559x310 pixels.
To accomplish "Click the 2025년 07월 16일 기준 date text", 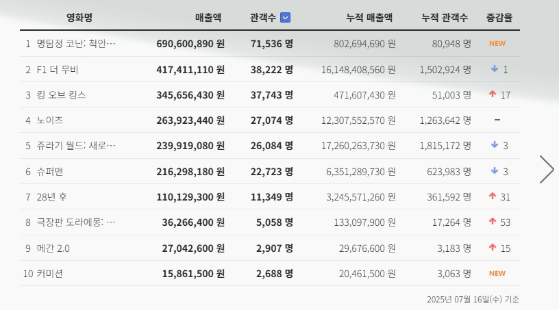I will tap(473, 299).
